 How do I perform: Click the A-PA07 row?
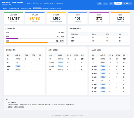pyautogui.click(x=110, y=88)
